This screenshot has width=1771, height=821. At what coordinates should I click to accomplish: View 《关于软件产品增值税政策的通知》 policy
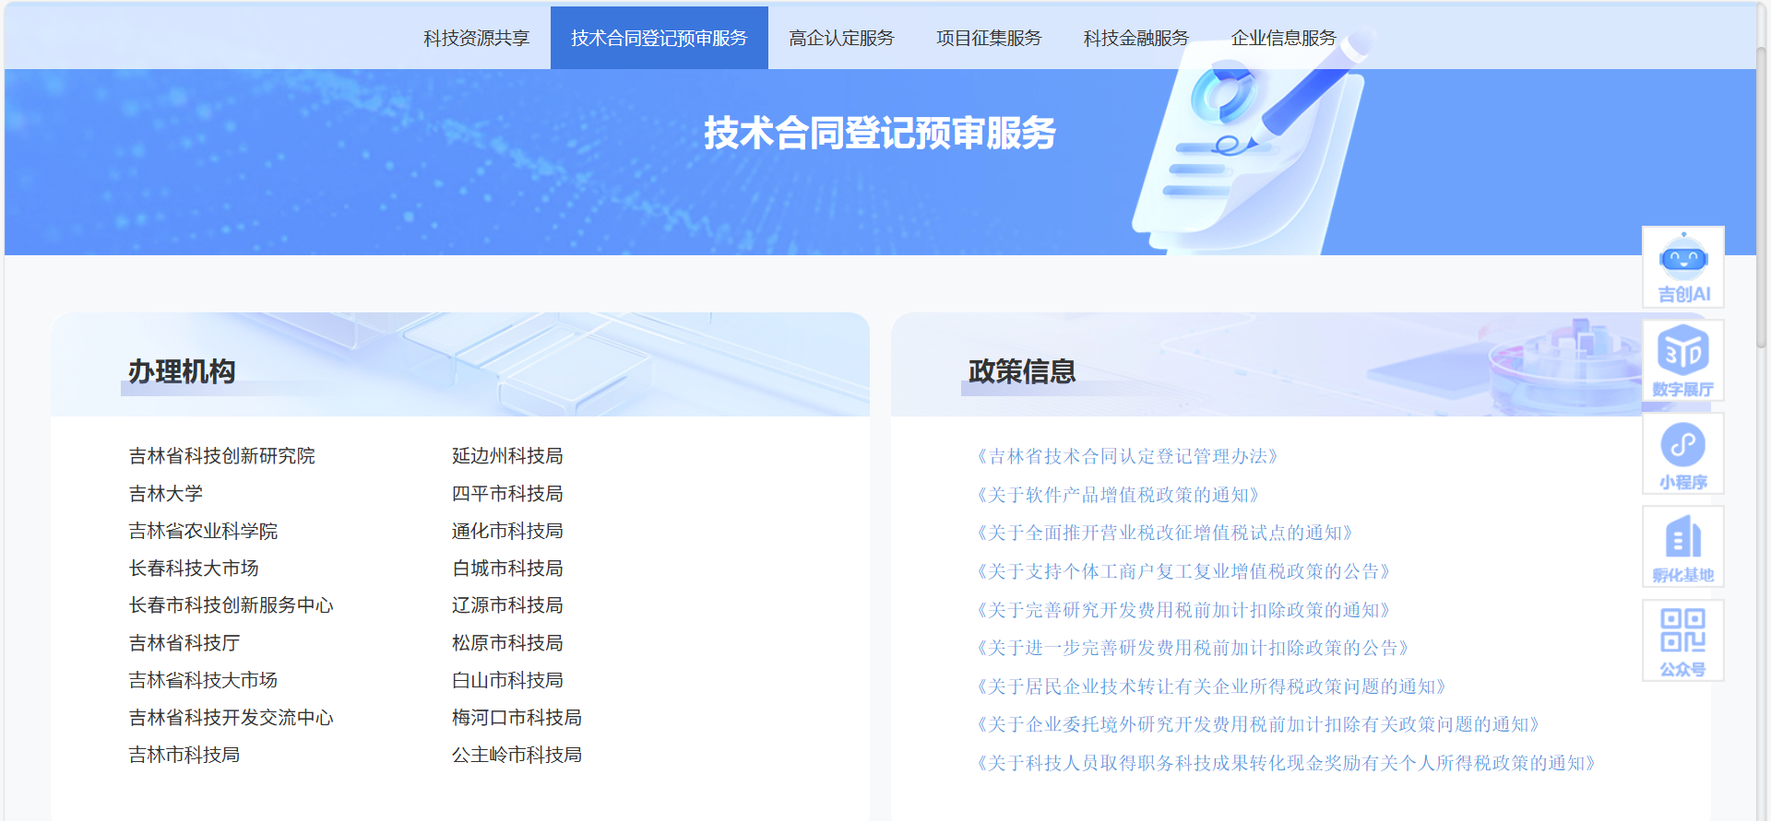coord(1118,495)
